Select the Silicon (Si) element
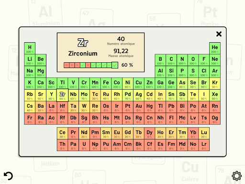Image resolution: width=245 pixels, height=184 pixels. point(171,72)
